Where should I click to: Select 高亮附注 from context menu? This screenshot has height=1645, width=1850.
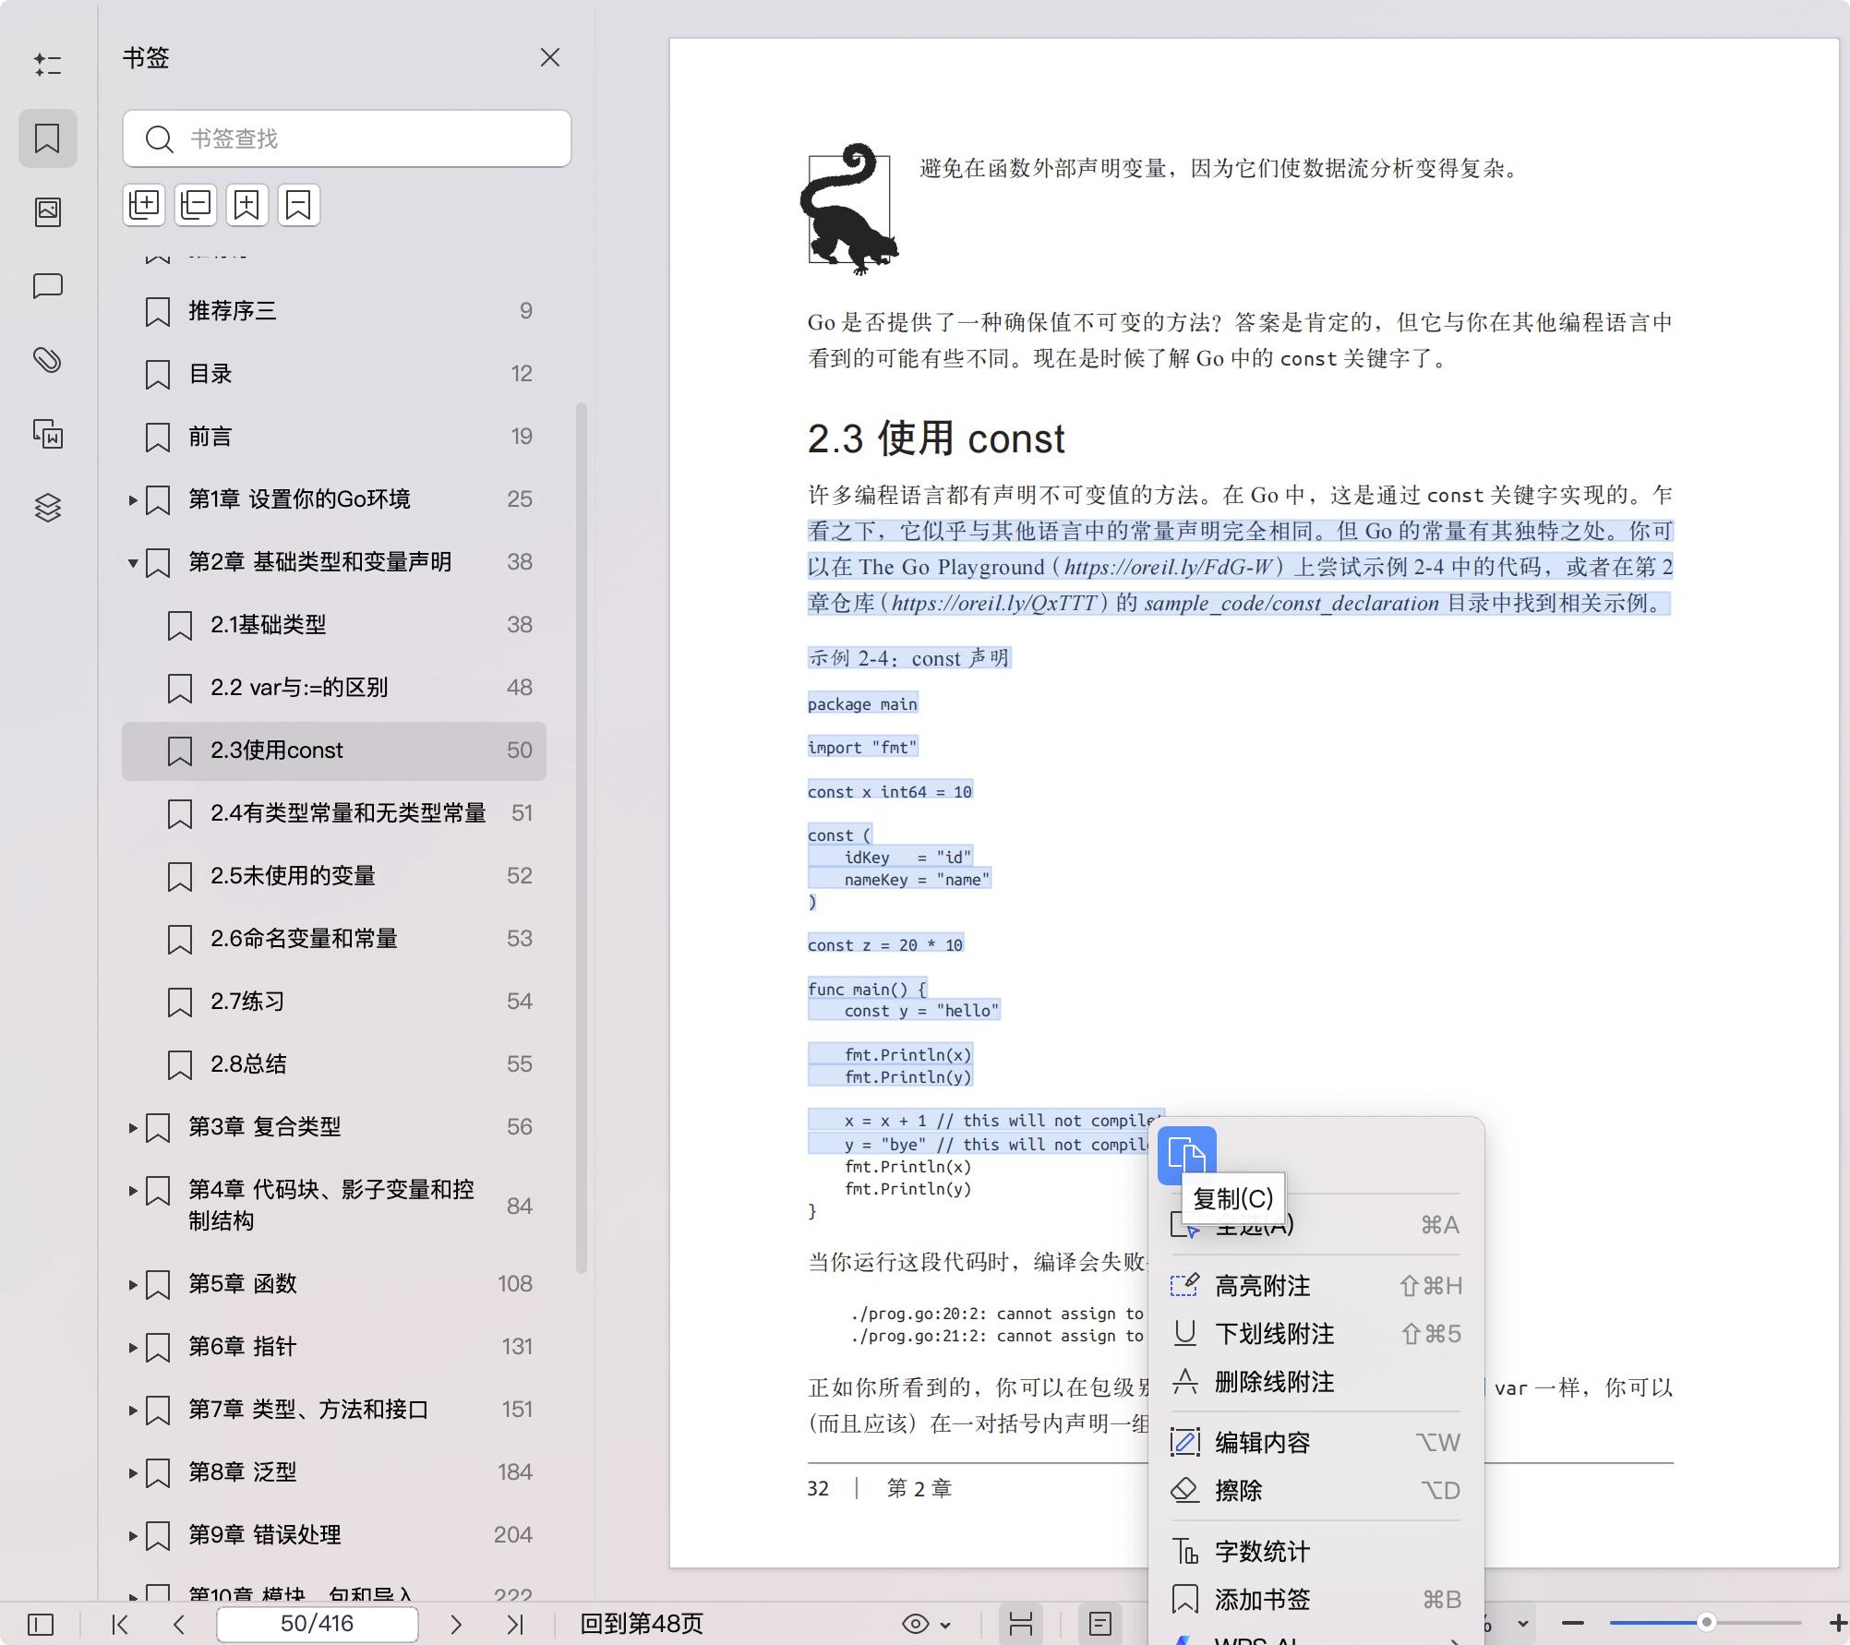click(1262, 1286)
